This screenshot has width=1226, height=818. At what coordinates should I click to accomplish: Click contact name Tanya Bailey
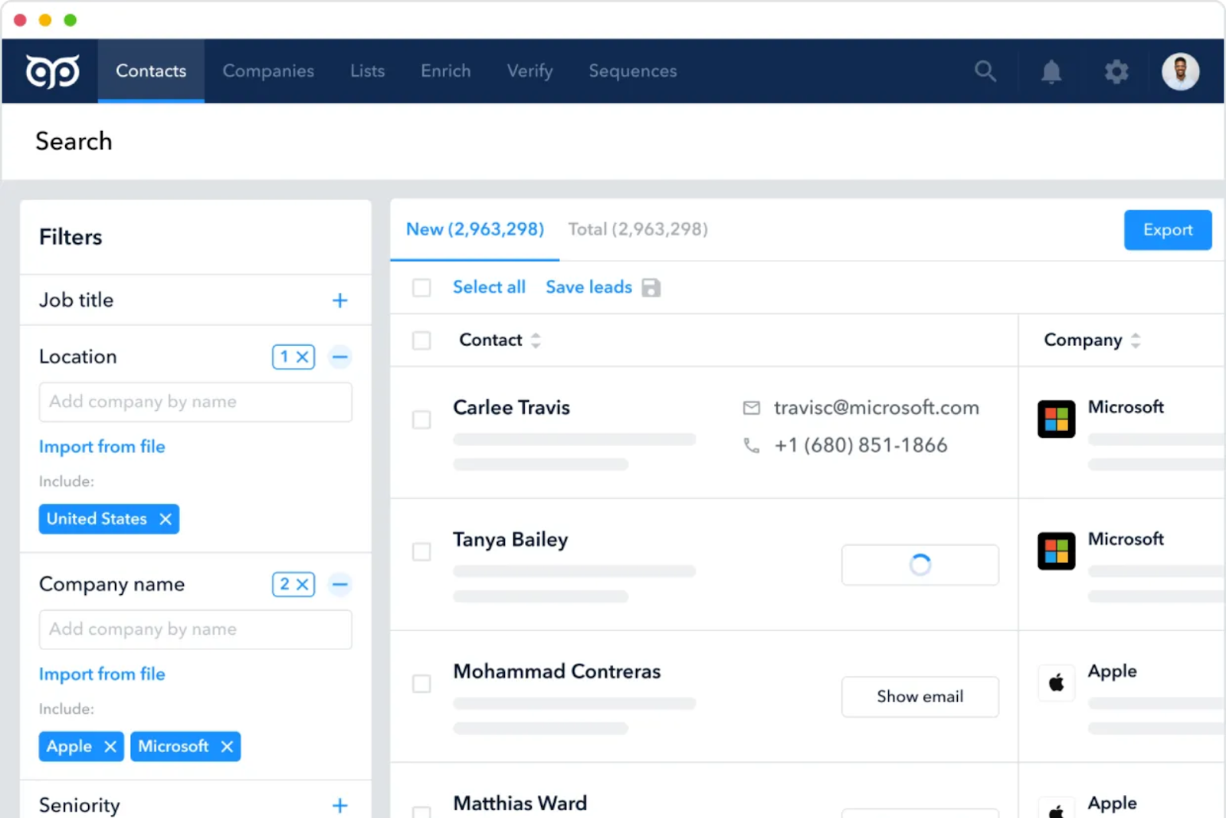pos(510,540)
